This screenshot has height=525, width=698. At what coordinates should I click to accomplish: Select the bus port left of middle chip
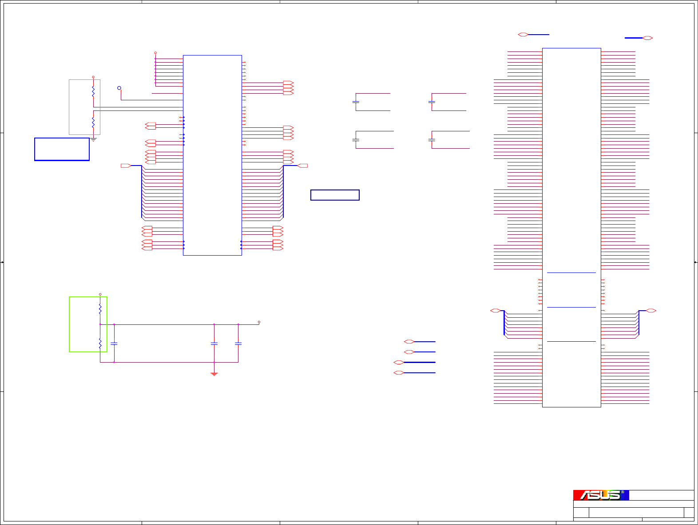tap(126, 166)
